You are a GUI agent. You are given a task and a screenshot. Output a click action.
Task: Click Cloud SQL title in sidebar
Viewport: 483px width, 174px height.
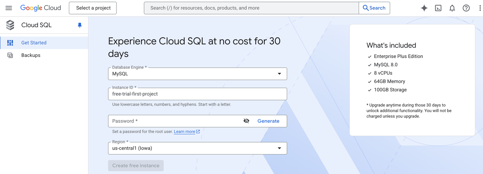[x=36, y=25]
